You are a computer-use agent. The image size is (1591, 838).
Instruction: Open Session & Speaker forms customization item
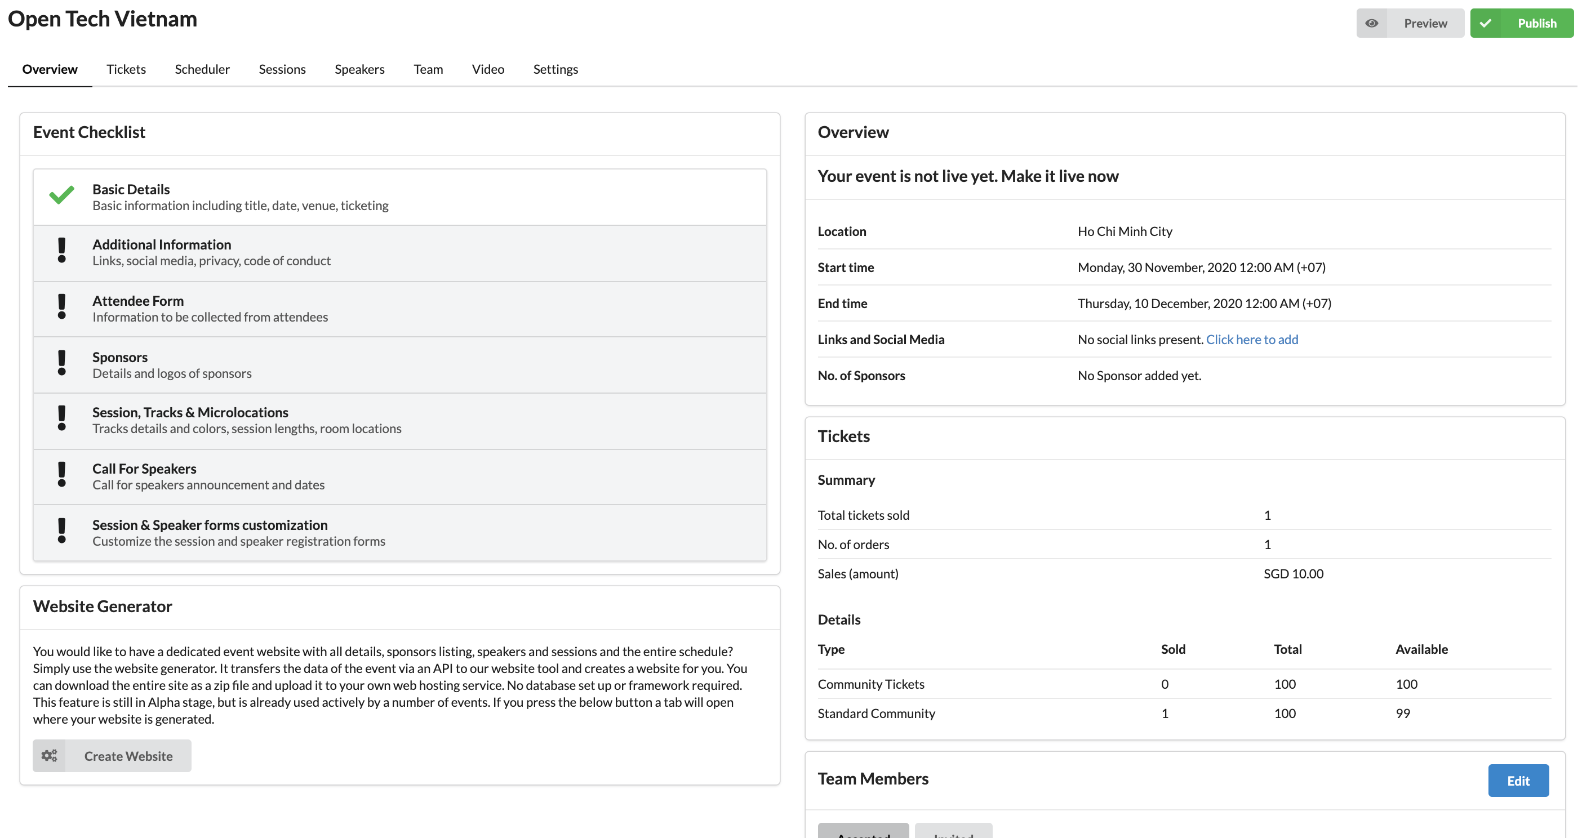(399, 533)
